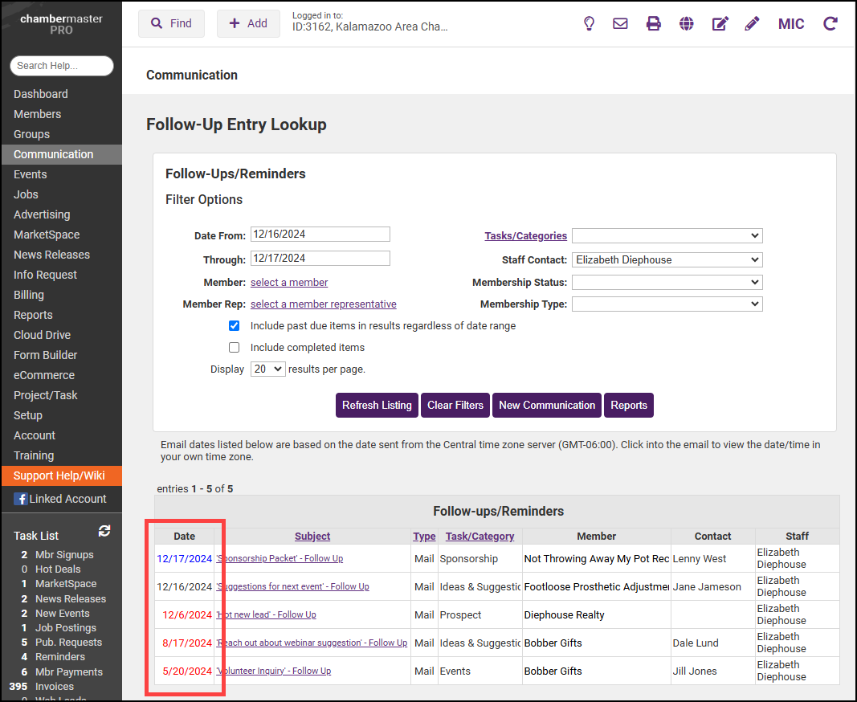Expand the Membership Type dropdown
Screen dimensions: 857x702
click(x=667, y=304)
